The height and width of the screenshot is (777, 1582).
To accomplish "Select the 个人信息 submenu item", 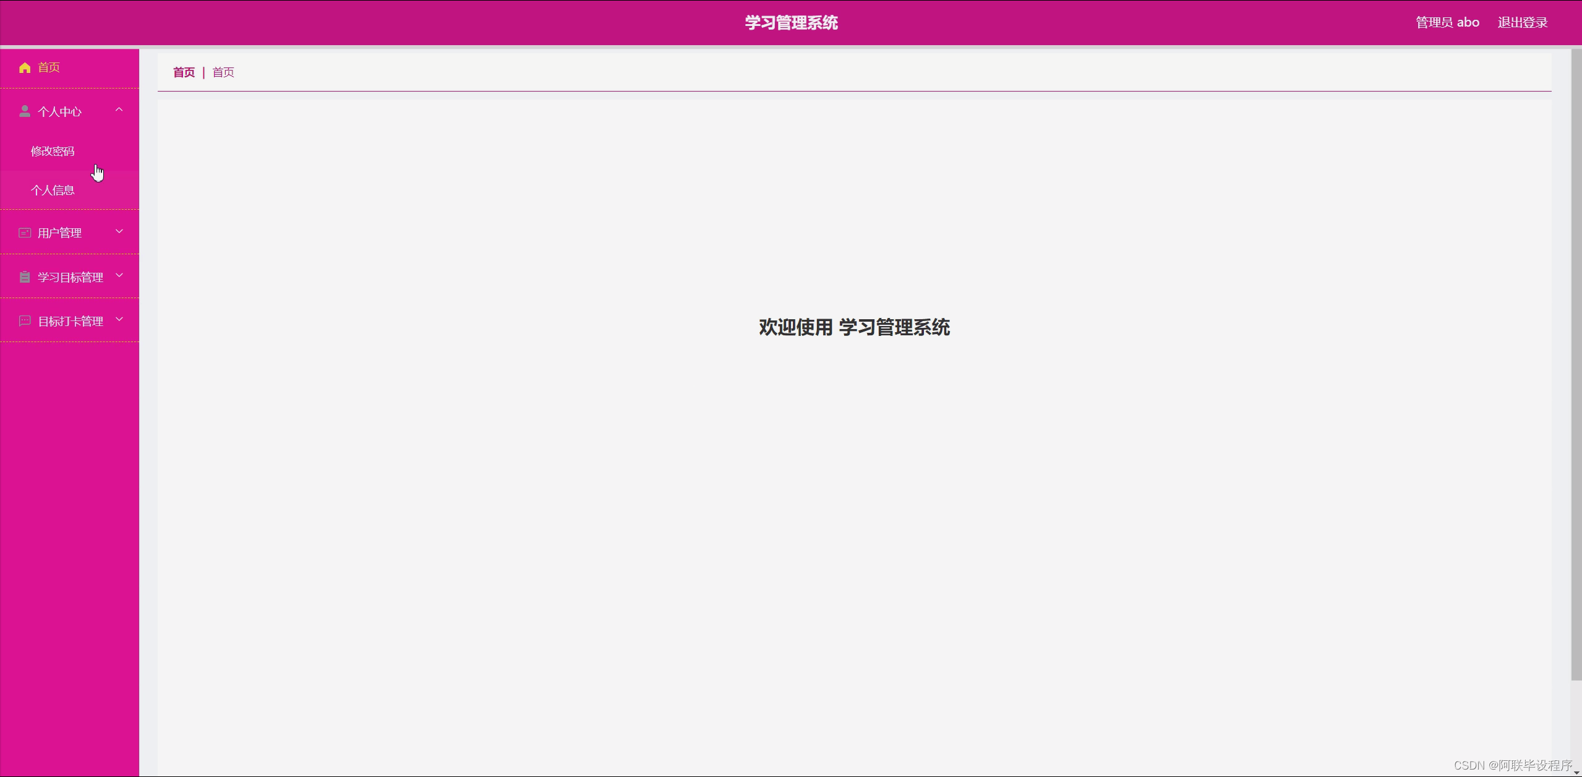I will (x=53, y=190).
